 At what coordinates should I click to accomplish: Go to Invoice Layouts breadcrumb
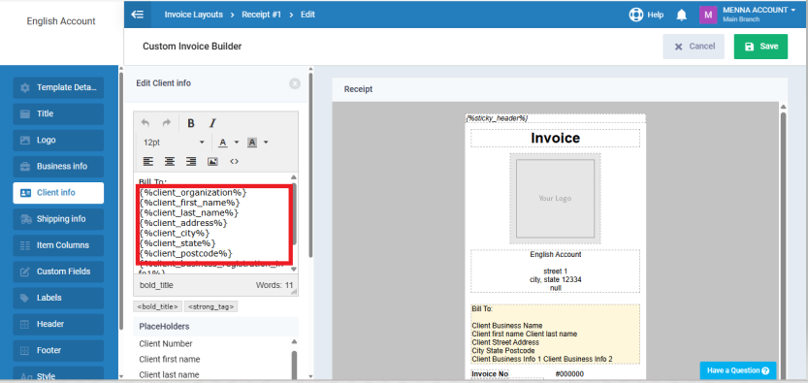click(x=194, y=15)
